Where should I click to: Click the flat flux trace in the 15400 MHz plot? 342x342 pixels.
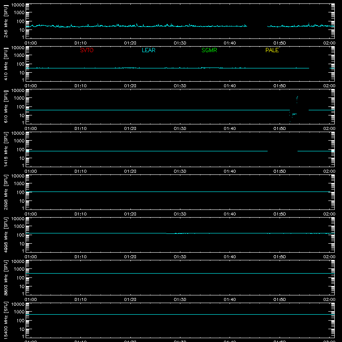point(180,314)
